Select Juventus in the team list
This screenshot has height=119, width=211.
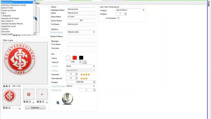tap(5, 29)
